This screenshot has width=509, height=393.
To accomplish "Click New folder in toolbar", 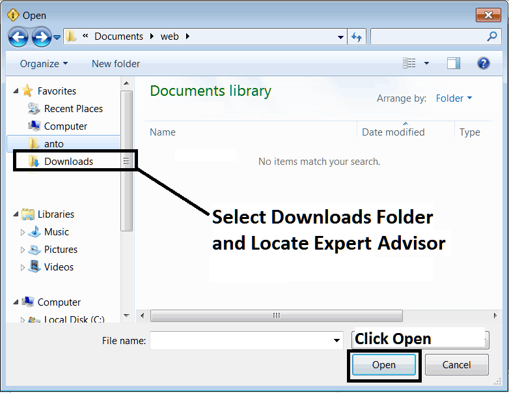I will (x=116, y=63).
